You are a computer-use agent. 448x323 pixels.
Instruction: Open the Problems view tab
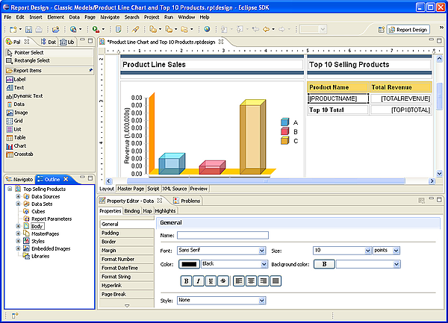[187, 201]
